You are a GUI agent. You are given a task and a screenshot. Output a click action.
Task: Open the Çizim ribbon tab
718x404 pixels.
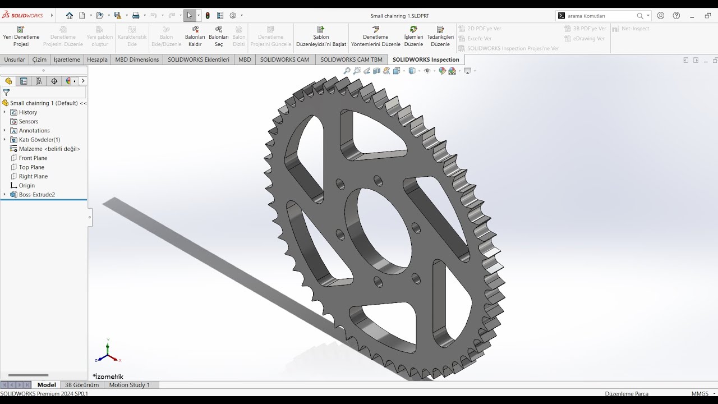click(39, 59)
